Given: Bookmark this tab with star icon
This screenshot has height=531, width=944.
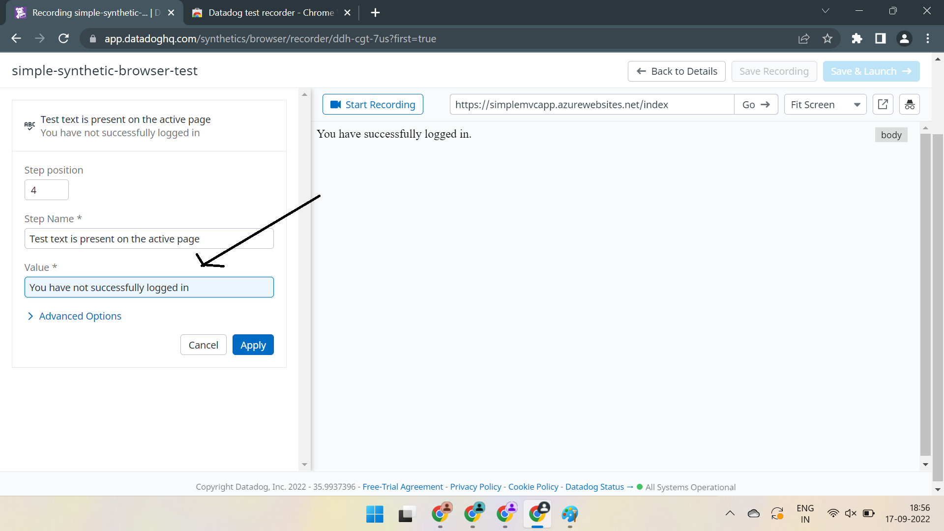Looking at the screenshot, I should click(827, 38).
